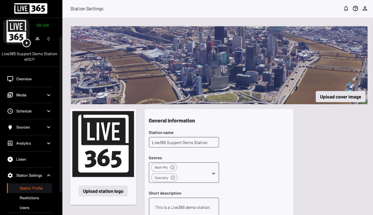373x215 pixels.
Task: Open the notifications bell
Action: [x=346, y=9]
